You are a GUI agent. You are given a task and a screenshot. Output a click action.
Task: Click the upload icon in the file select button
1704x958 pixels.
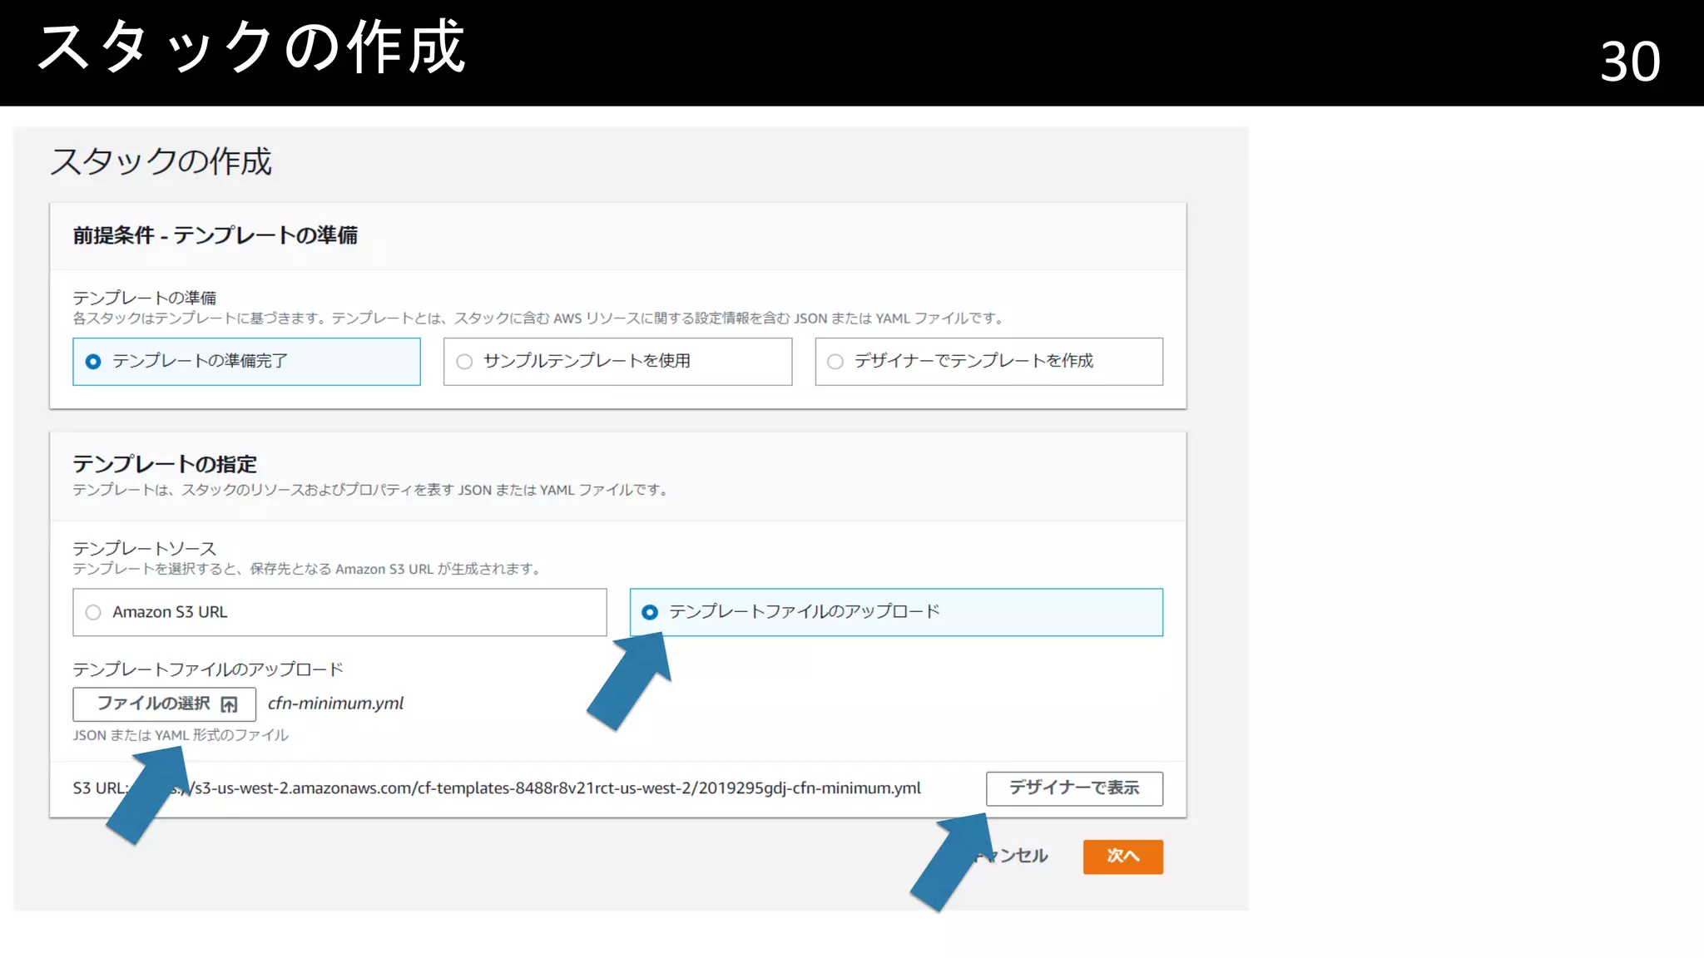click(x=229, y=705)
